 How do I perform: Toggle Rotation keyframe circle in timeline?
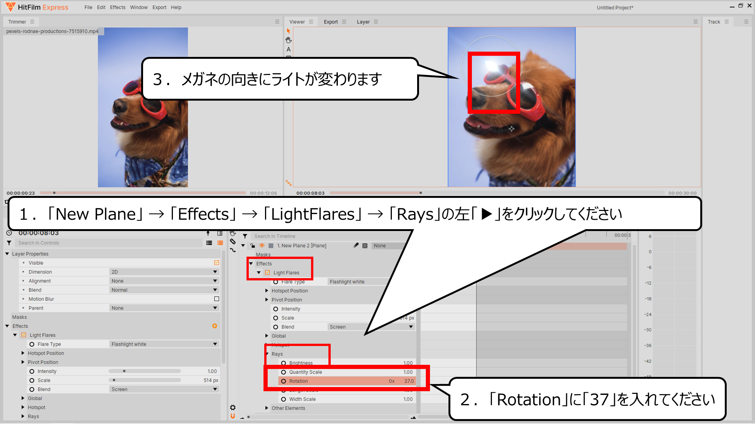[284, 381]
